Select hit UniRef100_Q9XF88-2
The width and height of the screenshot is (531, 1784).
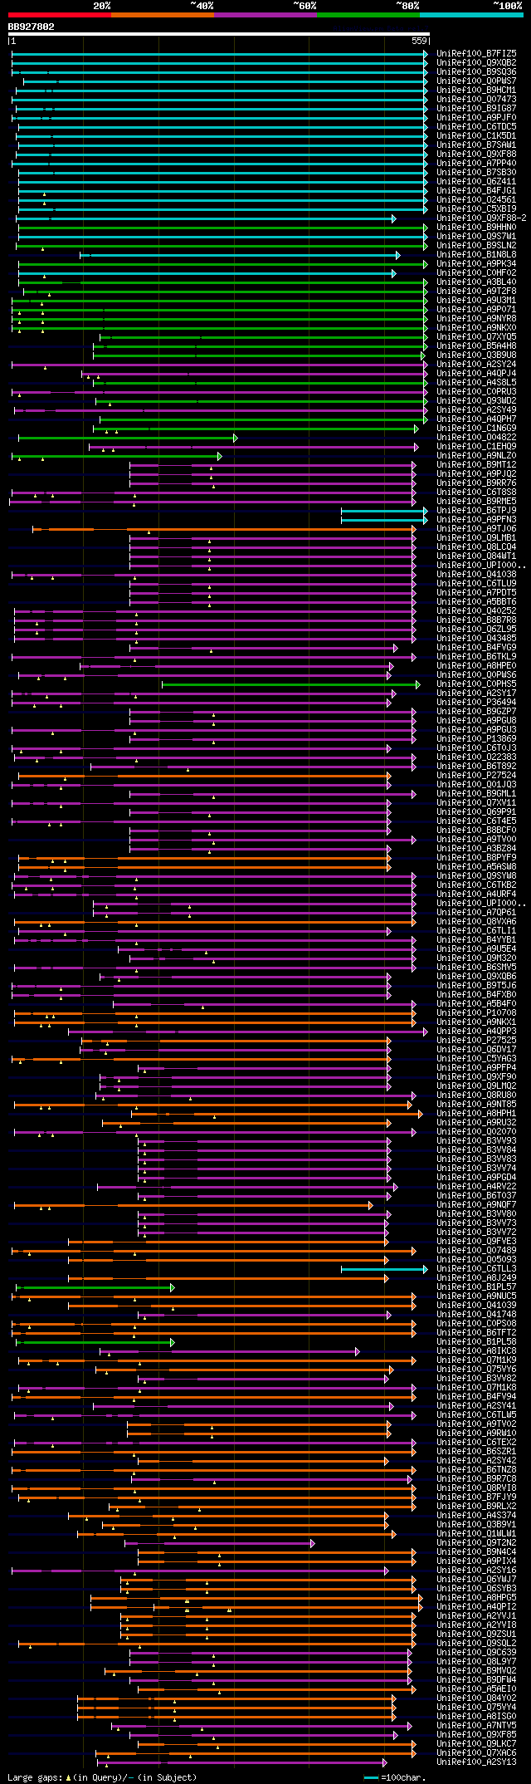[x=481, y=218]
